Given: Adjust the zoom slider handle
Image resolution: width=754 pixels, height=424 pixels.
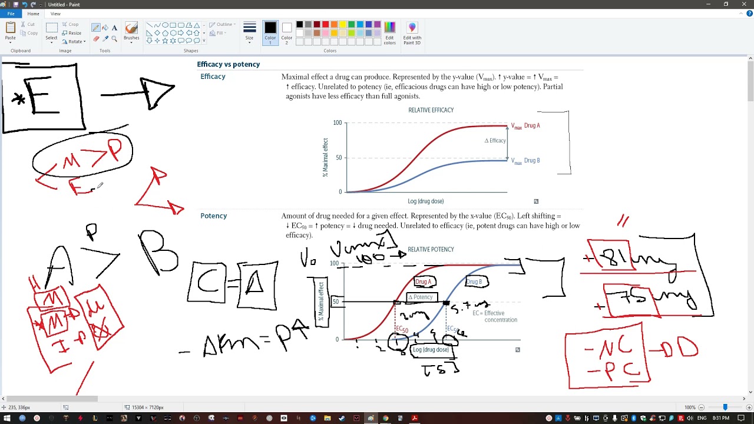Looking at the screenshot, I should (x=725, y=407).
